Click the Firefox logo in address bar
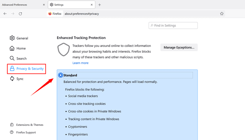The width and height of the screenshot is (245, 140). tap(50, 14)
